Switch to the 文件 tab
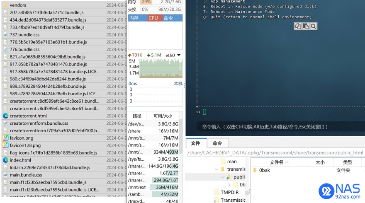Viewport: 365px width, 203px height. (196, 143)
